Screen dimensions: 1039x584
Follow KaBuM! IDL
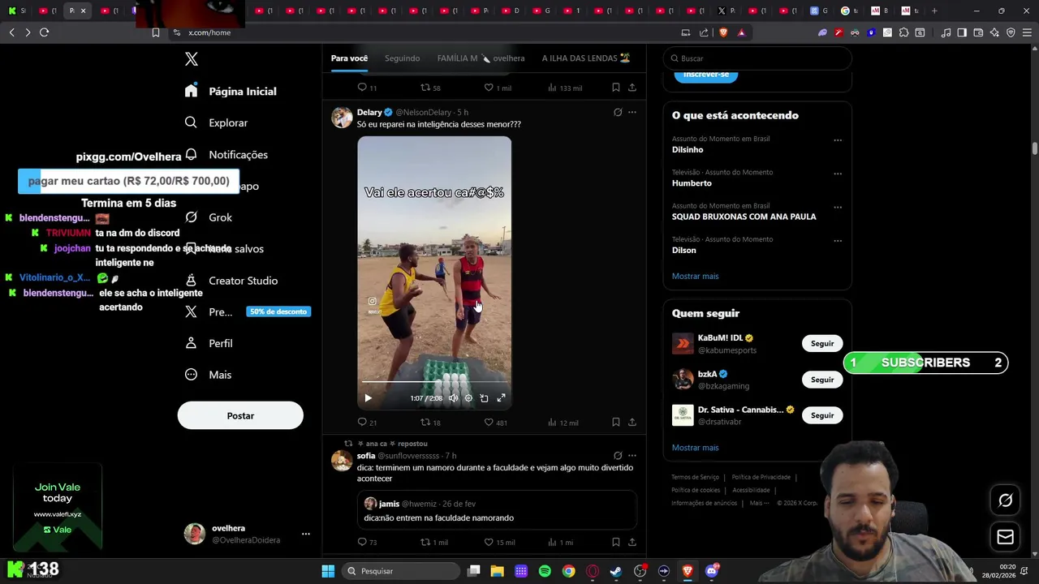tap(822, 343)
